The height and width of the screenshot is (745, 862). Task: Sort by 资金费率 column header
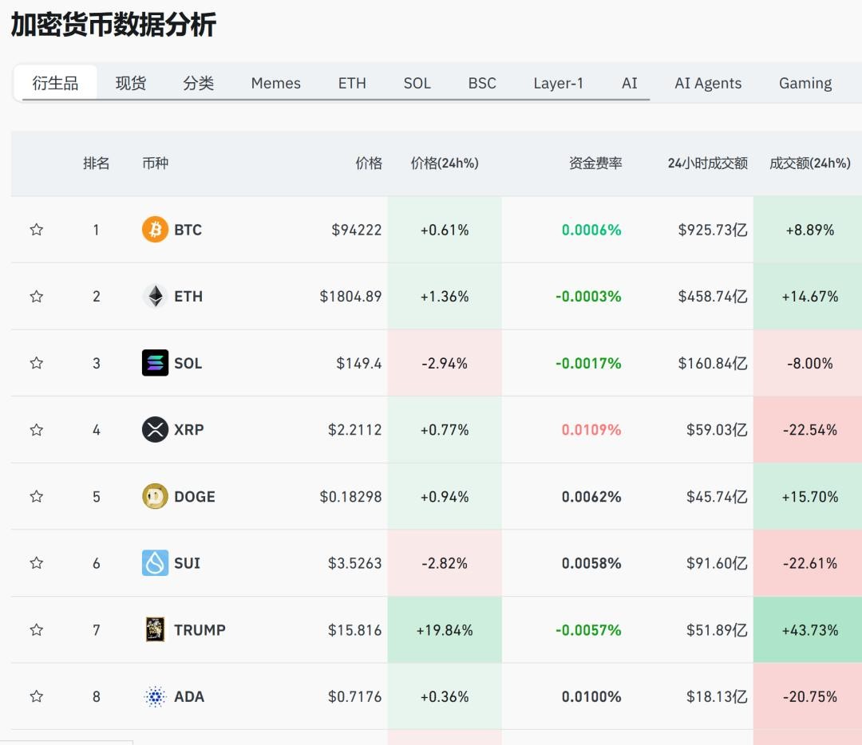point(595,164)
